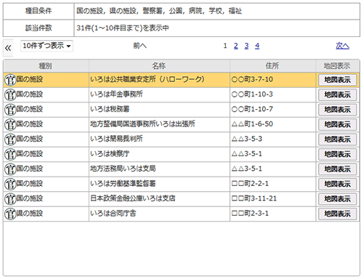The width and height of the screenshot is (363, 279).
Task: Sort by 住所 column header
Action: 272,66
